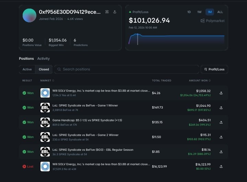This screenshot has height=182, width=247.
Task: Share the $404.51 winning position
Action: [x=221, y=122]
